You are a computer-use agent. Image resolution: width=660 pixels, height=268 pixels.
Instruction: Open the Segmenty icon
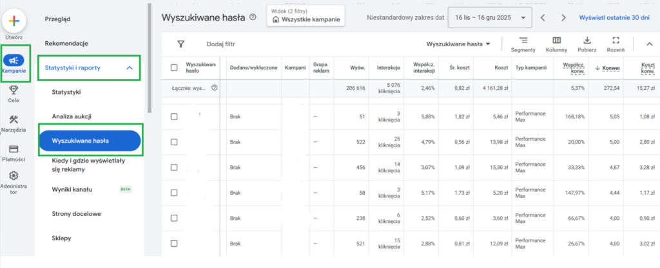(x=523, y=40)
